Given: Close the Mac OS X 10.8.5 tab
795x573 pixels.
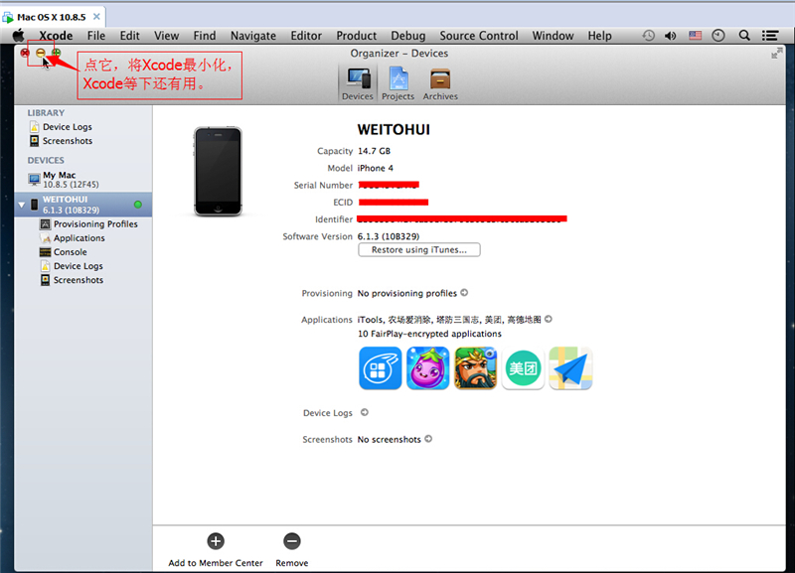Looking at the screenshot, I should point(96,17).
